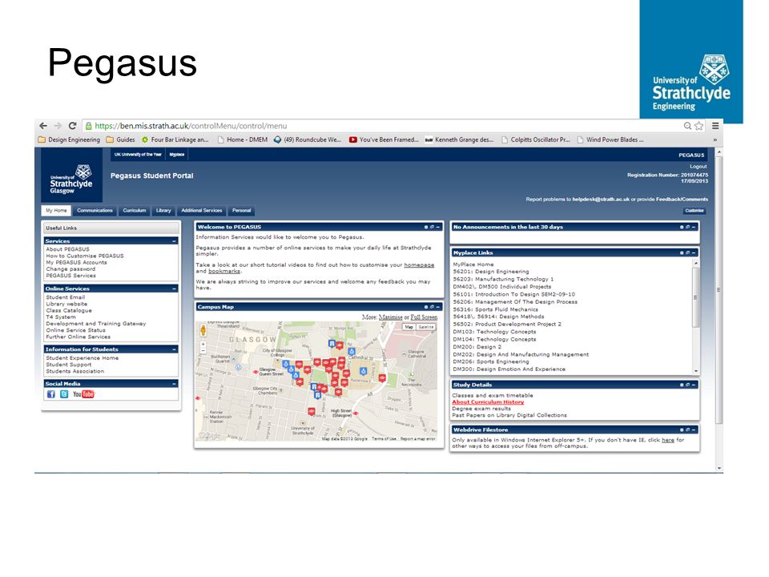This screenshot has height=577, width=769.
Task: Click the Street View pegman on map
Action: [x=203, y=331]
